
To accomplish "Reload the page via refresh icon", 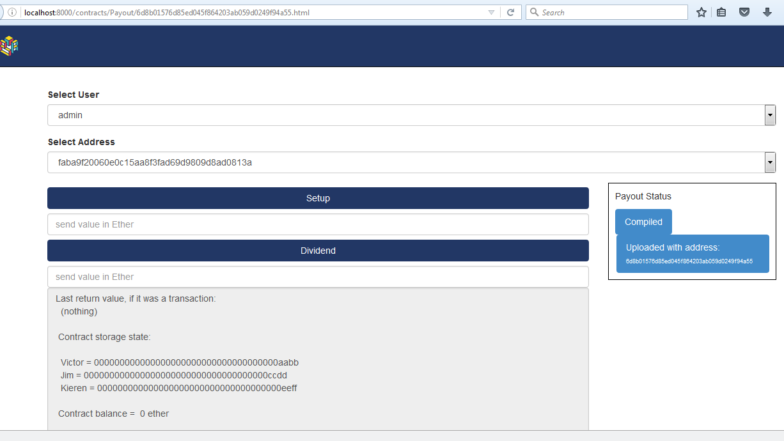I will 510,12.
